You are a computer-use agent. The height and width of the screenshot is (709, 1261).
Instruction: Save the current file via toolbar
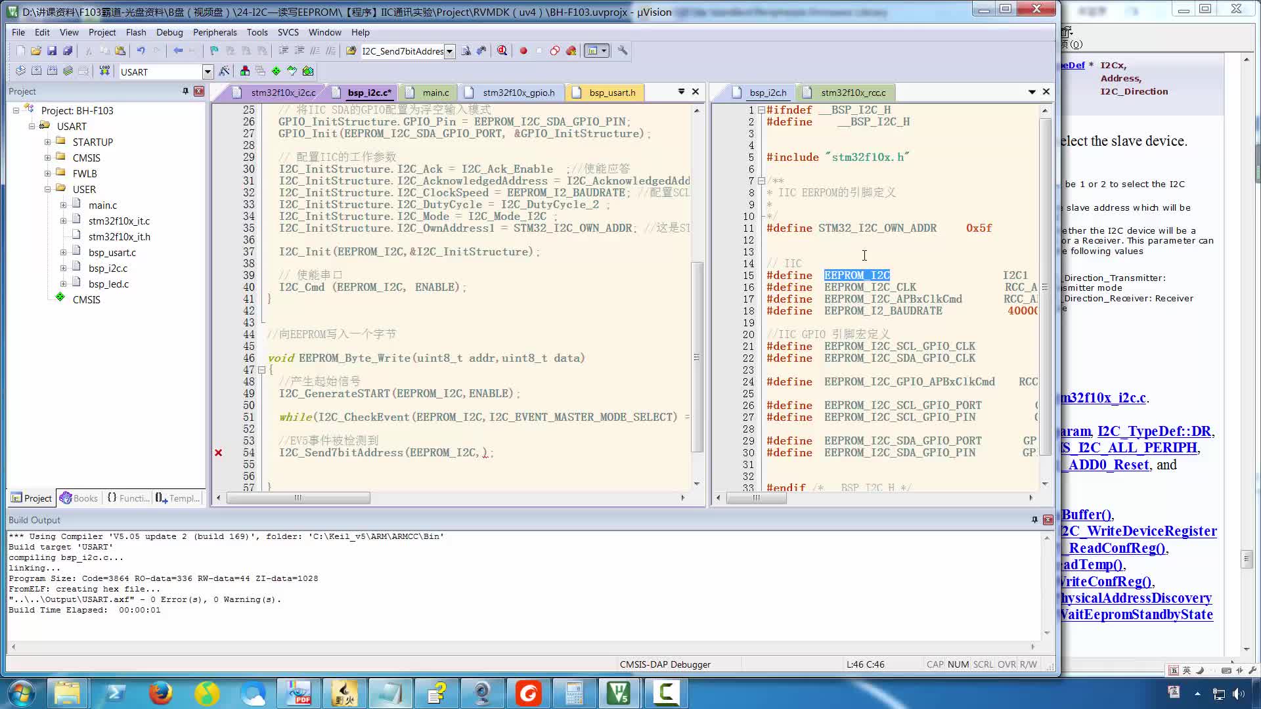click(x=52, y=51)
